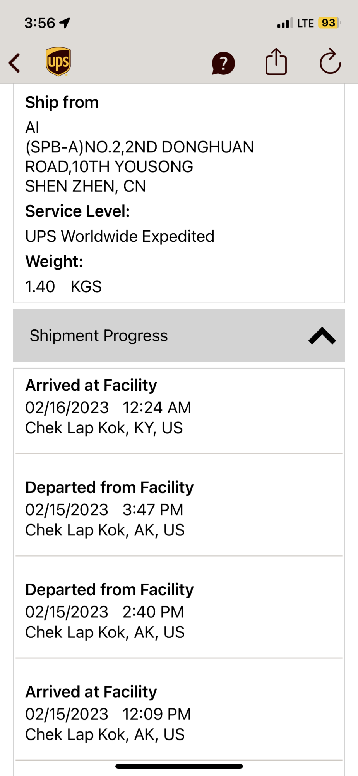Tap the Ship from address text
358x776 pixels.
click(x=139, y=157)
